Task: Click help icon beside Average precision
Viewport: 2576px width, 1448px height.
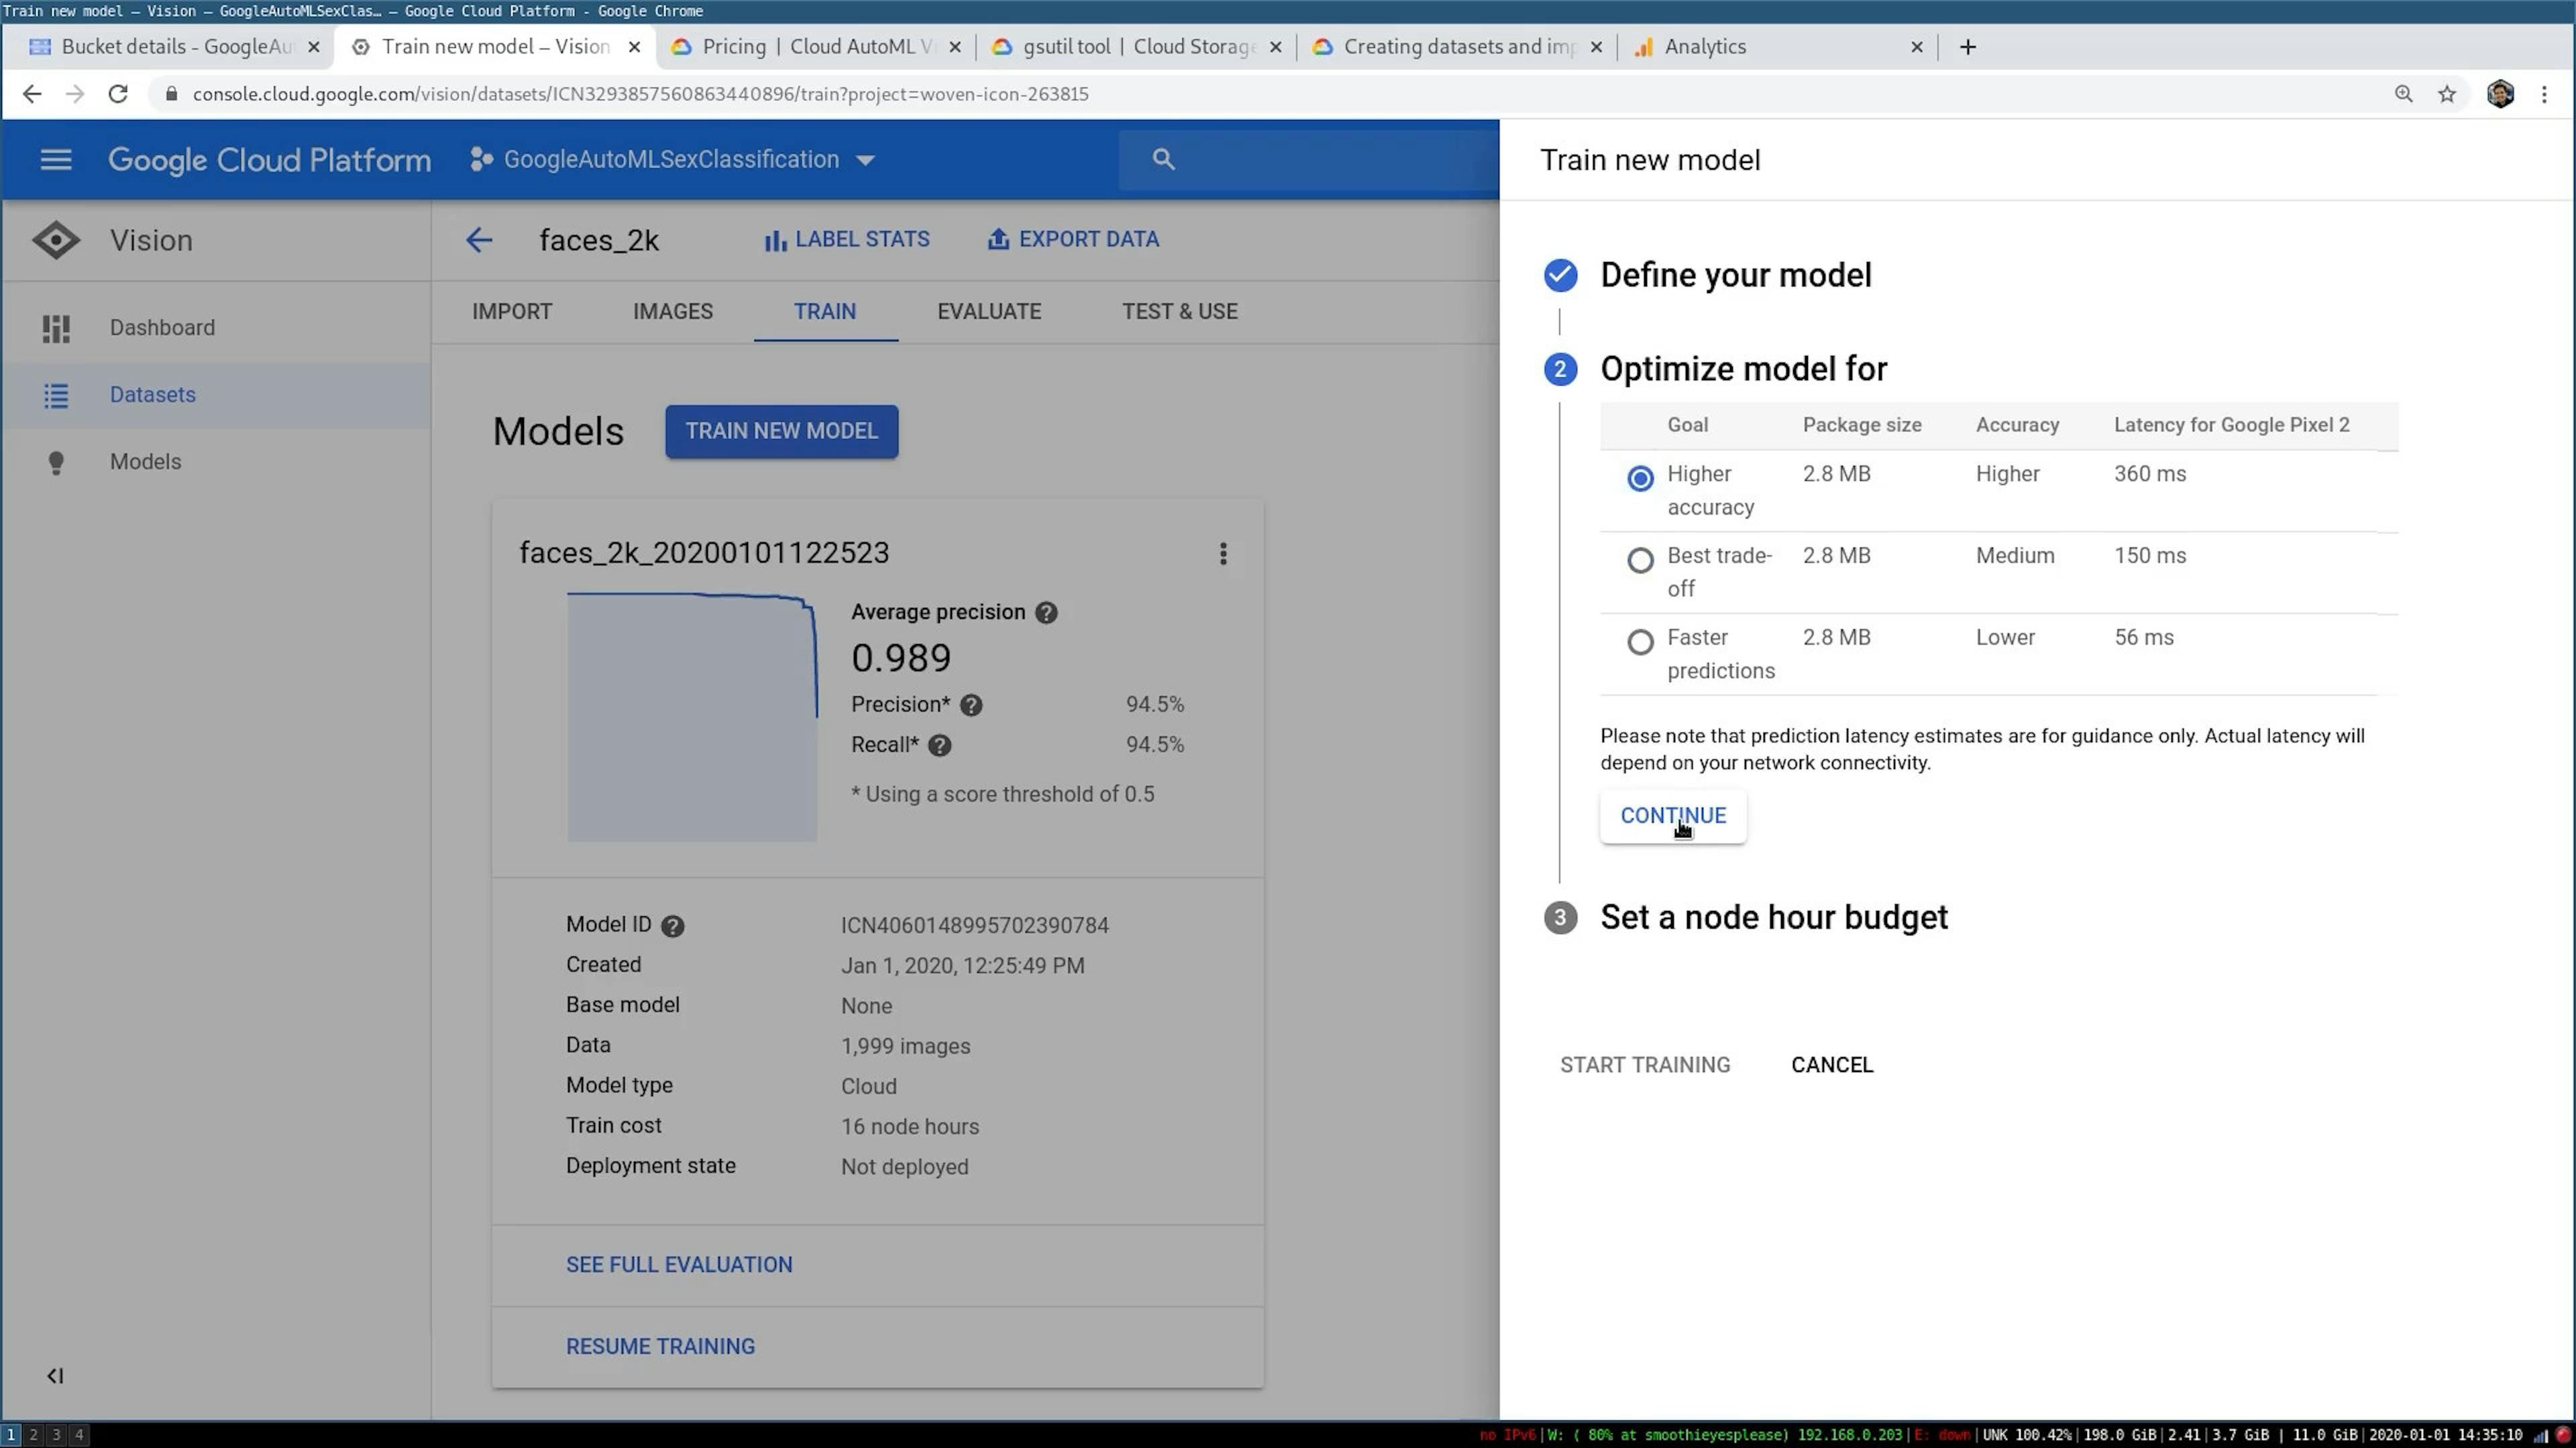Action: 1046,613
